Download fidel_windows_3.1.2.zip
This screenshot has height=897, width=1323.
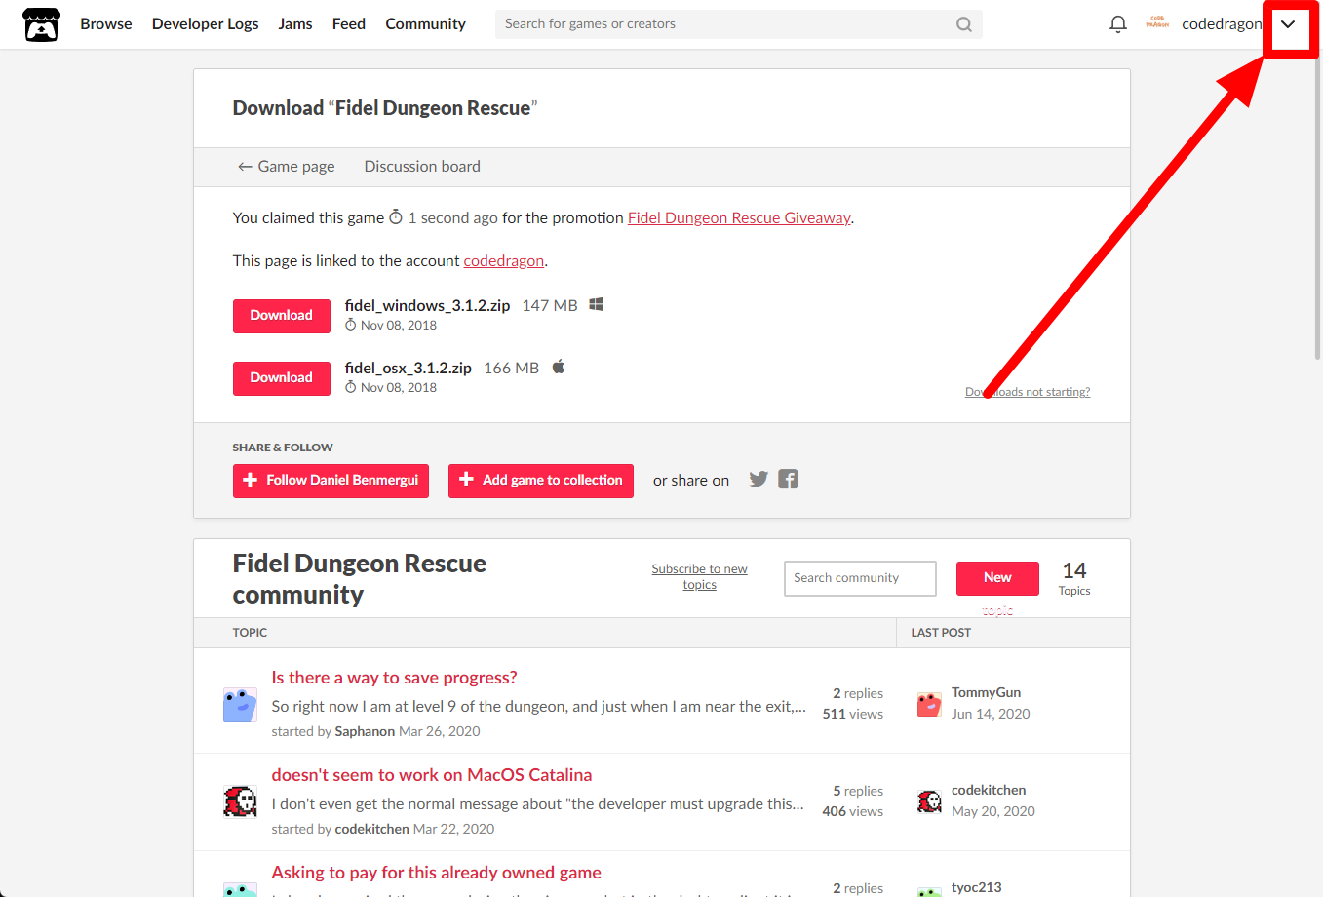(282, 316)
